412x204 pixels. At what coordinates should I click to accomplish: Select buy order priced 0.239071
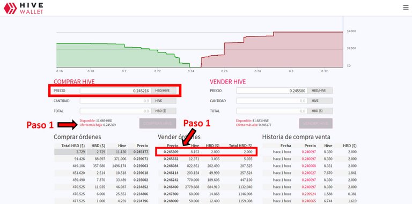(x=102, y=158)
